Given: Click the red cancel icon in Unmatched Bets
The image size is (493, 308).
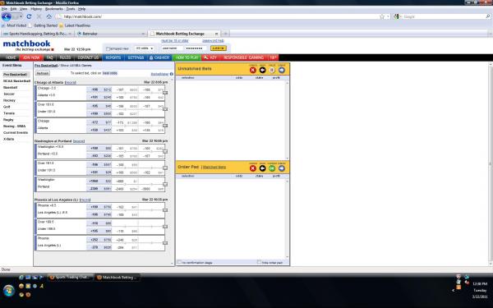Looking at the screenshot, I should pos(253,70).
